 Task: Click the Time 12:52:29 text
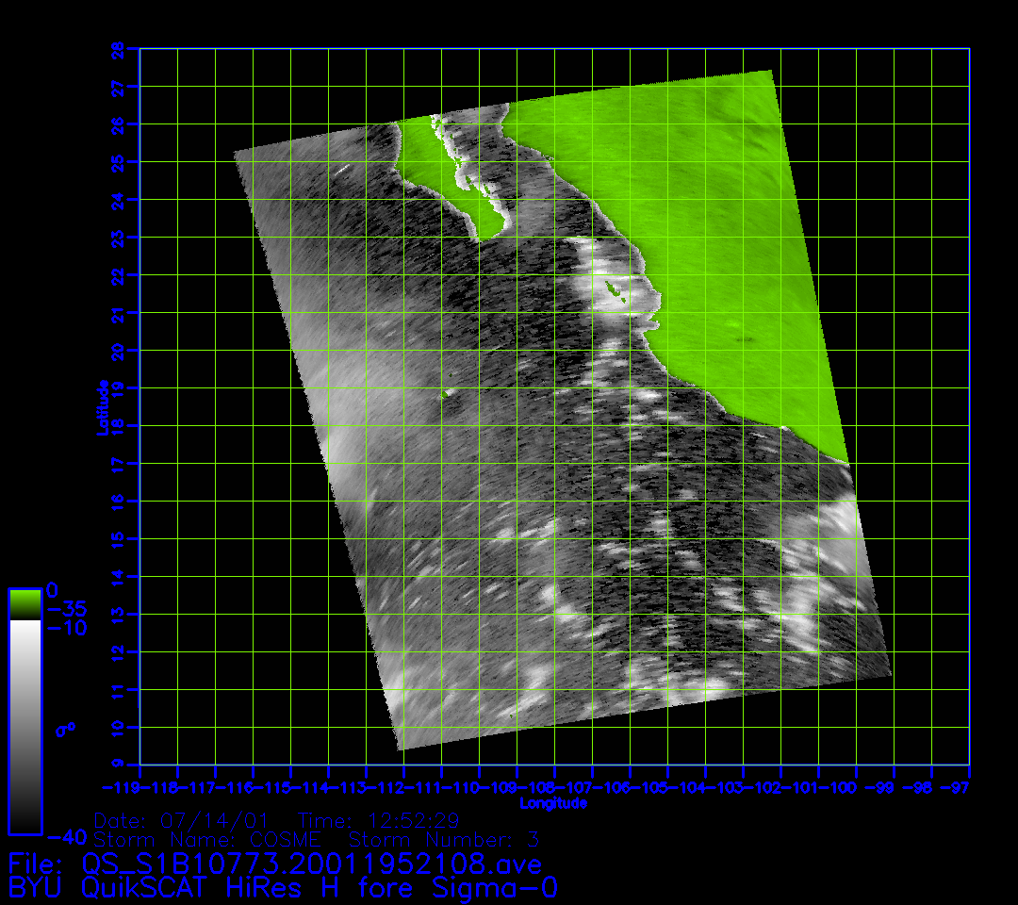tap(377, 819)
